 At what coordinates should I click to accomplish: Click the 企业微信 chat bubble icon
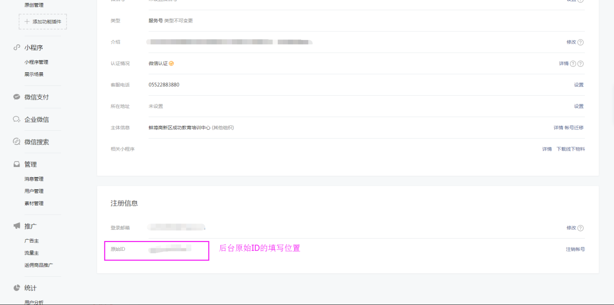pos(17,120)
